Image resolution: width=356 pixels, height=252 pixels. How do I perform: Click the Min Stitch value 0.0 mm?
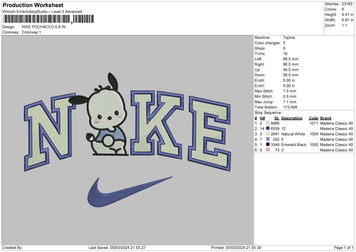click(290, 96)
